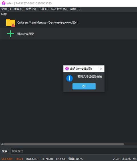
Task: Click the horizontal scrollbar thumb
Action: tap(64, 144)
